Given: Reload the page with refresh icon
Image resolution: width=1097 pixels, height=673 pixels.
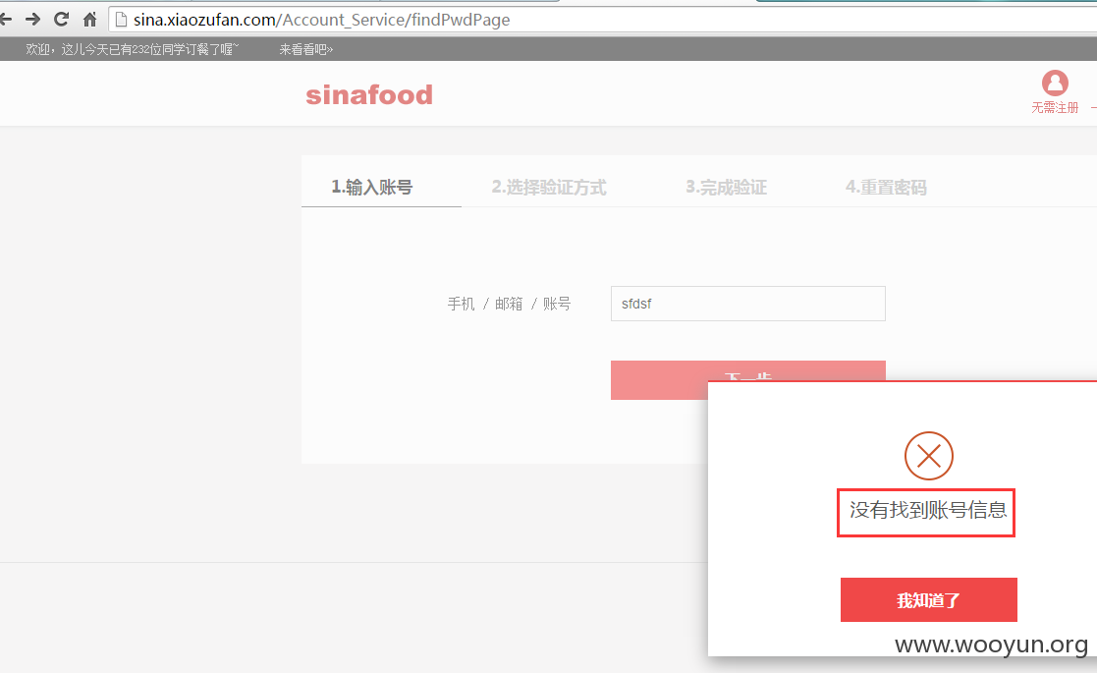Looking at the screenshot, I should (62, 19).
